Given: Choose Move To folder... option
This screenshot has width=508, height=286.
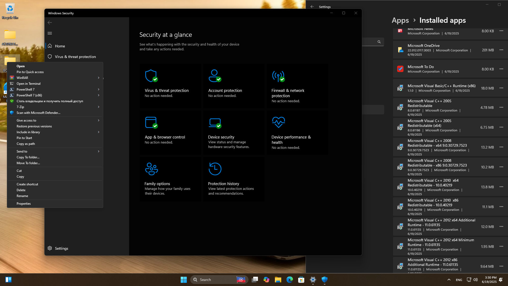Looking at the screenshot, I should 55,163.
